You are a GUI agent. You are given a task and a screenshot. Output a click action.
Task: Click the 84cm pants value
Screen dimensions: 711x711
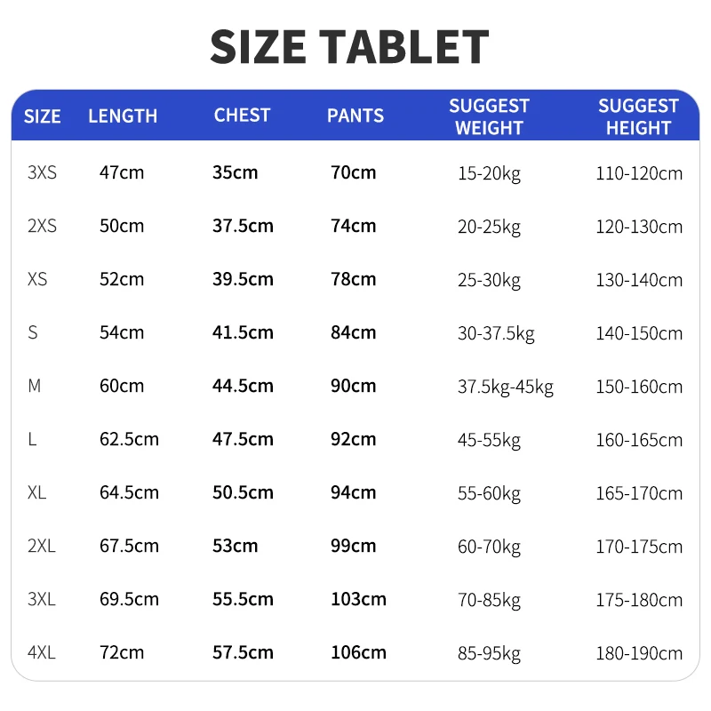coord(354,332)
